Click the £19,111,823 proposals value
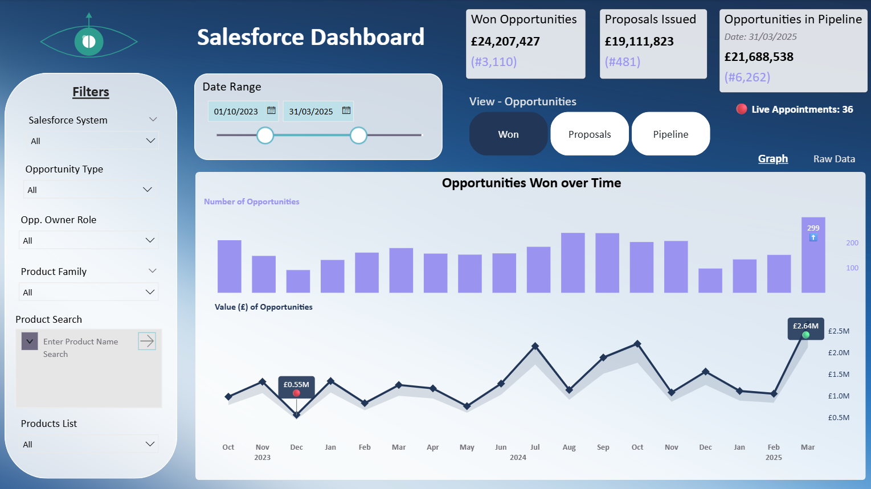This screenshot has height=489, width=871. pyautogui.click(x=639, y=42)
